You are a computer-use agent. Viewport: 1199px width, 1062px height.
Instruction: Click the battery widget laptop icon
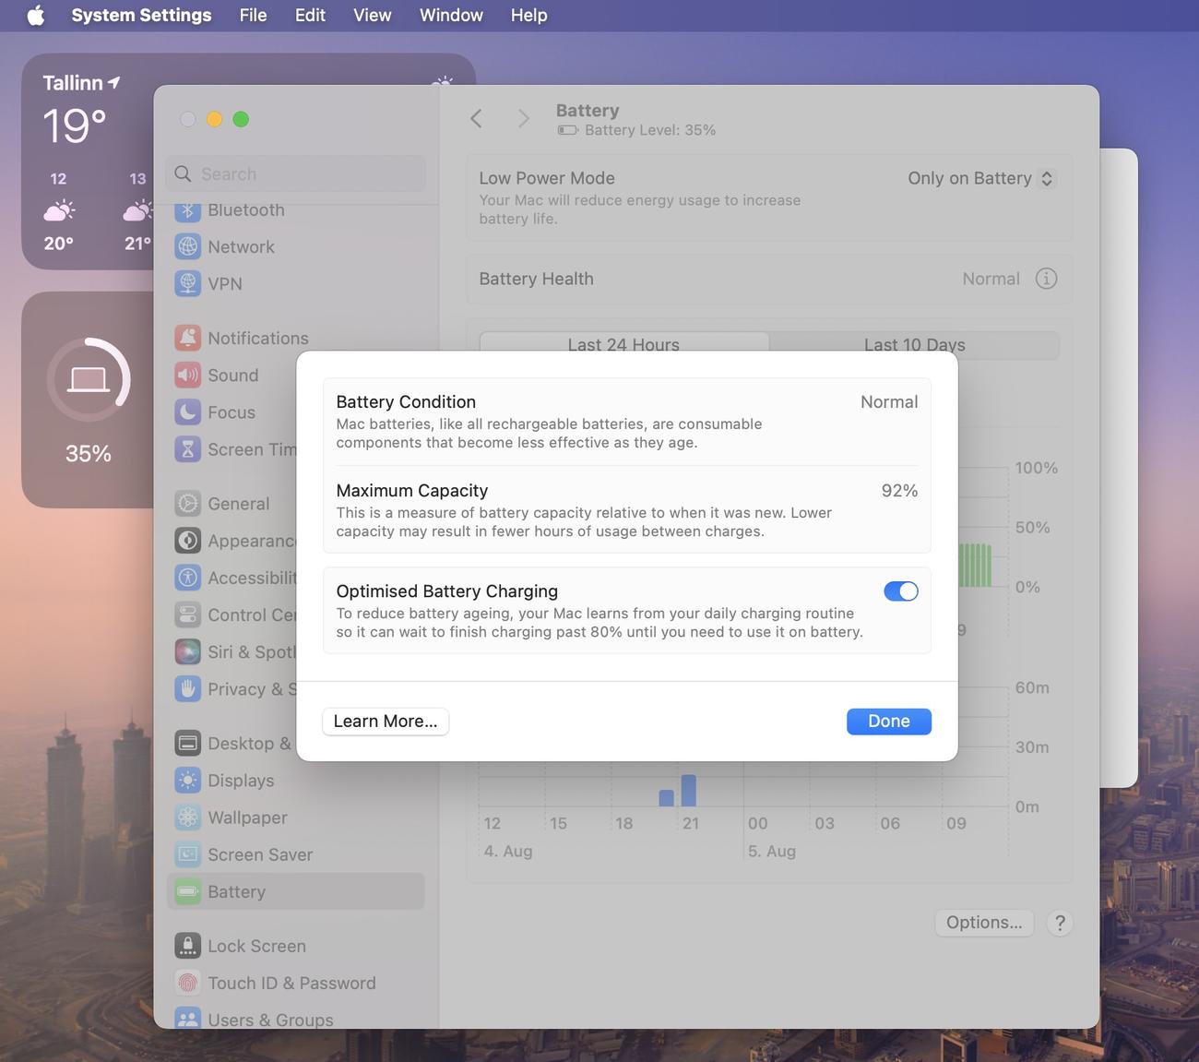pos(89,379)
